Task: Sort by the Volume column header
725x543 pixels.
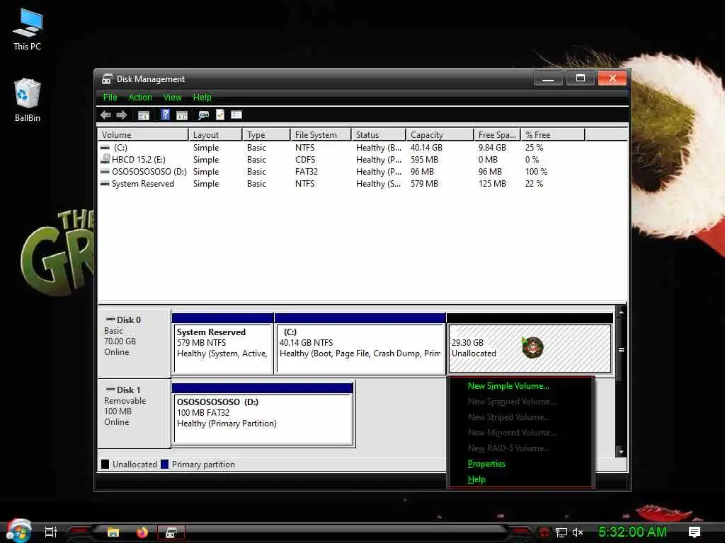Action: [143, 135]
